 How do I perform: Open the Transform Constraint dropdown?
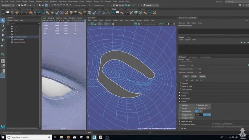[196, 72]
